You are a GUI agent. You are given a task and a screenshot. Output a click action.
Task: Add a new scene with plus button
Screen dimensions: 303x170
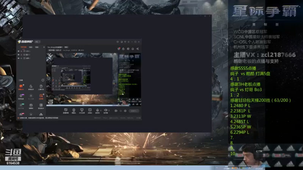tap(44, 47)
